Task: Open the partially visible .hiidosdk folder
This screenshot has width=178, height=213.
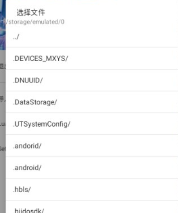Action: pos(92,207)
